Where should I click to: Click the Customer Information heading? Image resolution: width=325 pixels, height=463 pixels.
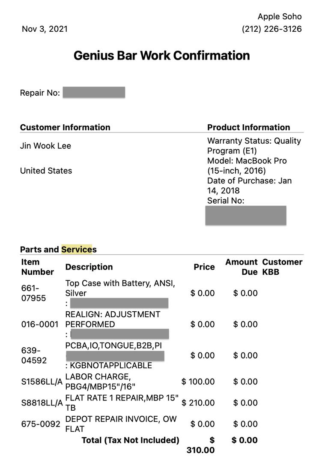click(x=65, y=127)
